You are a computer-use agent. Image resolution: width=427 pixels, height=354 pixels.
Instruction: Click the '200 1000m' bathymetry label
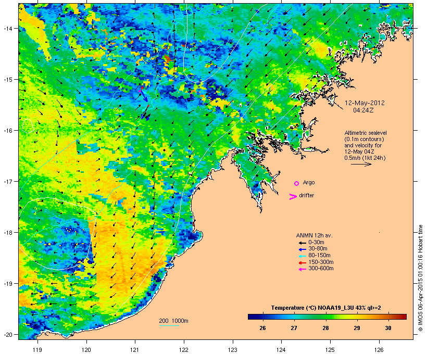[173, 321]
